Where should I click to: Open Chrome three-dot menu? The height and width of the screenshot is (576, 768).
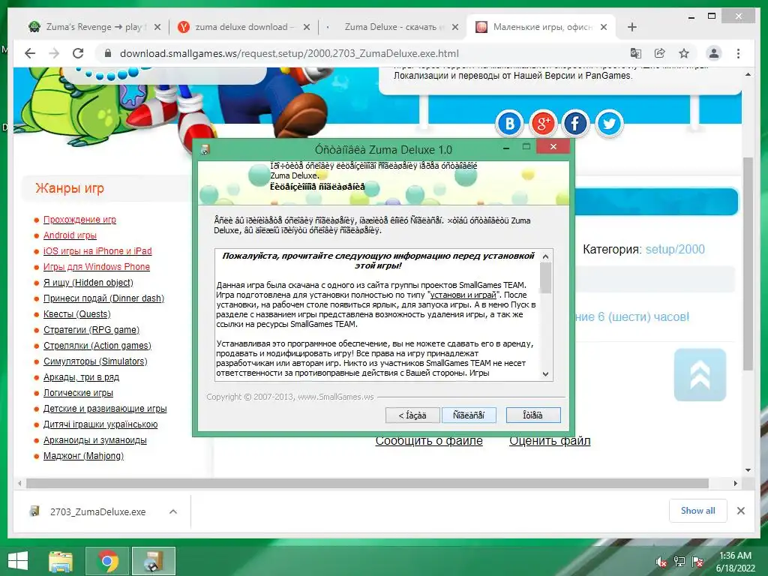point(738,53)
